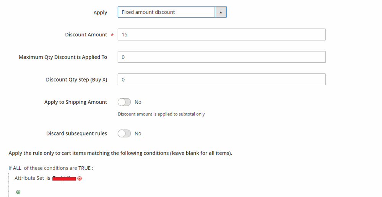Enable Discard subsequent rules switch

pos(124,134)
